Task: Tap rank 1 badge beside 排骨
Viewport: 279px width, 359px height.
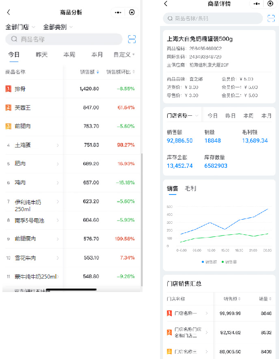Action: (x=8, y=89)
